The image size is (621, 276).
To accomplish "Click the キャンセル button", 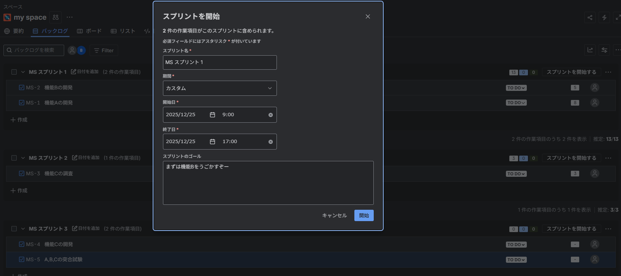I will click(334, 215).
